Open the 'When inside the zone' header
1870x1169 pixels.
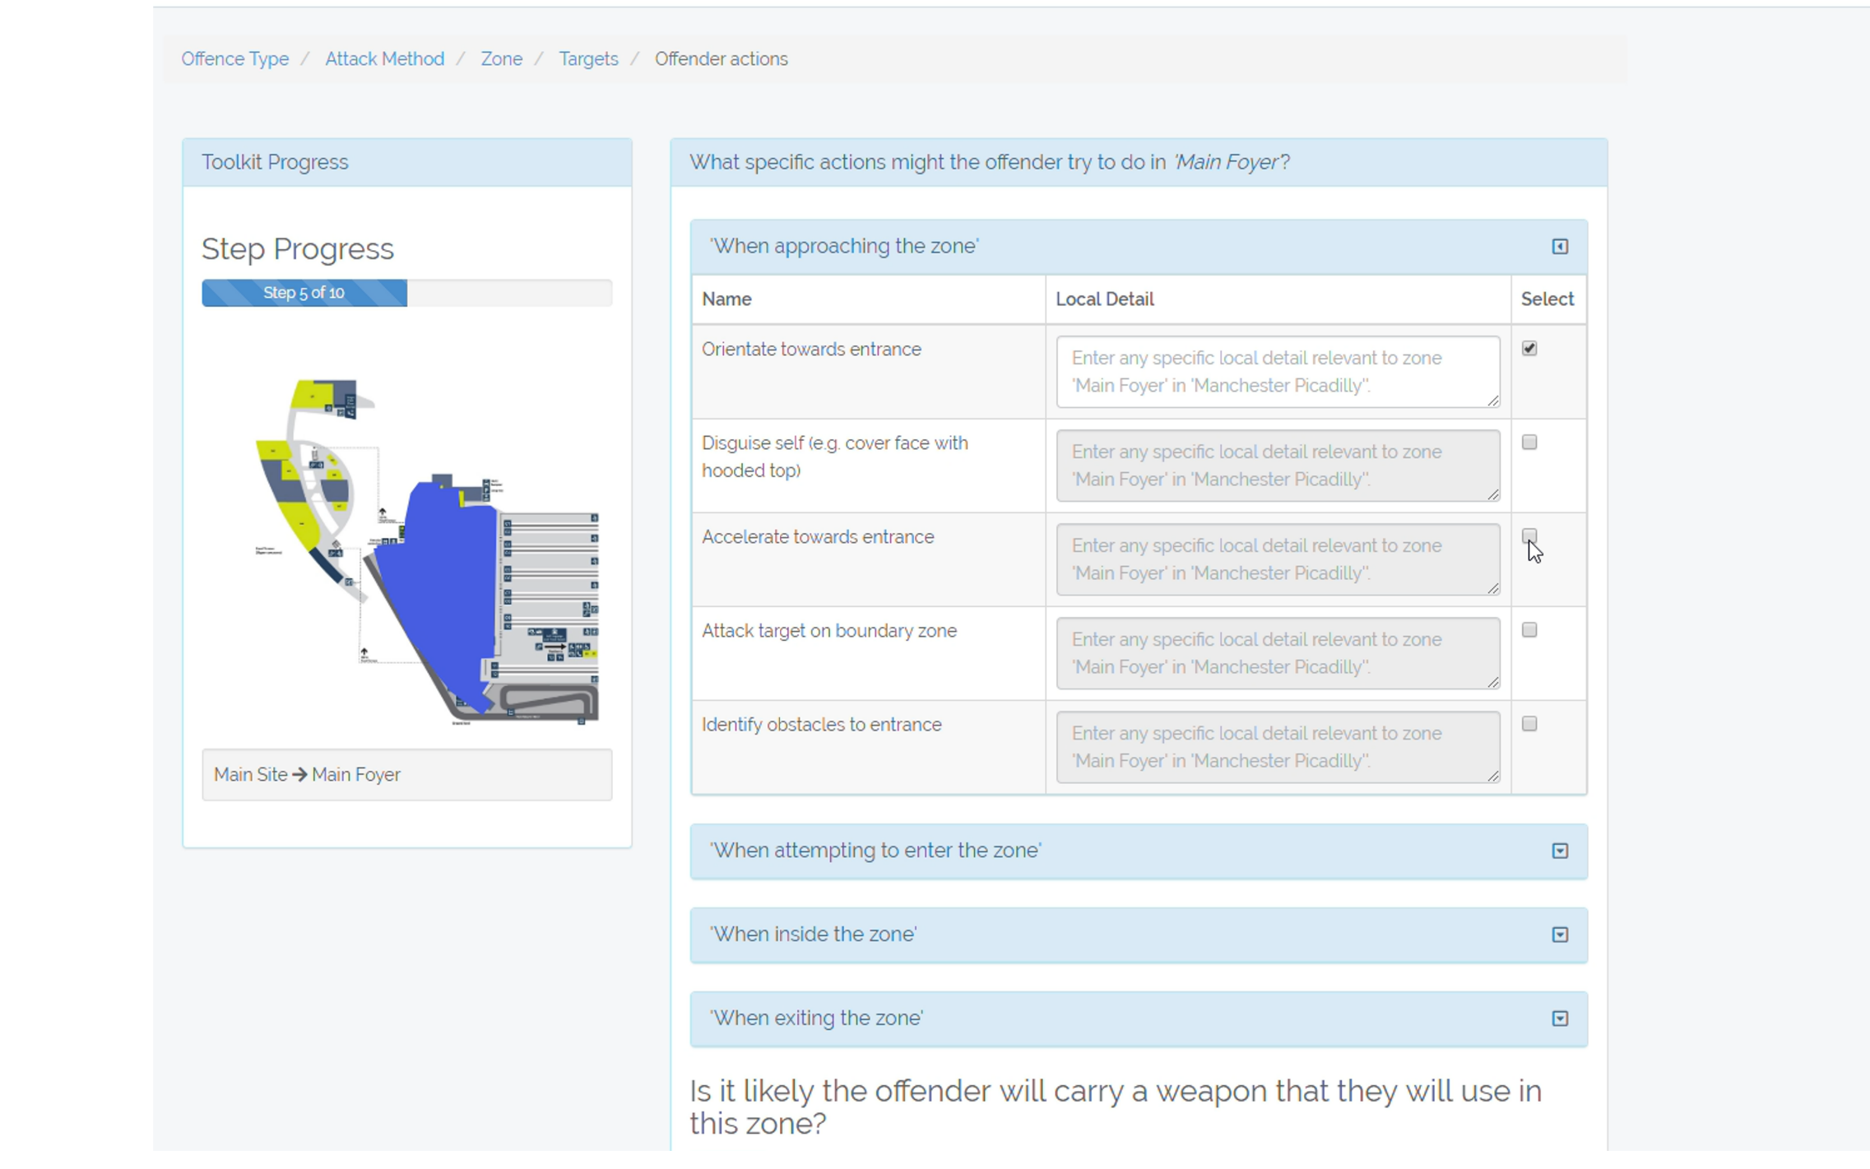click(x=813, y=935)
